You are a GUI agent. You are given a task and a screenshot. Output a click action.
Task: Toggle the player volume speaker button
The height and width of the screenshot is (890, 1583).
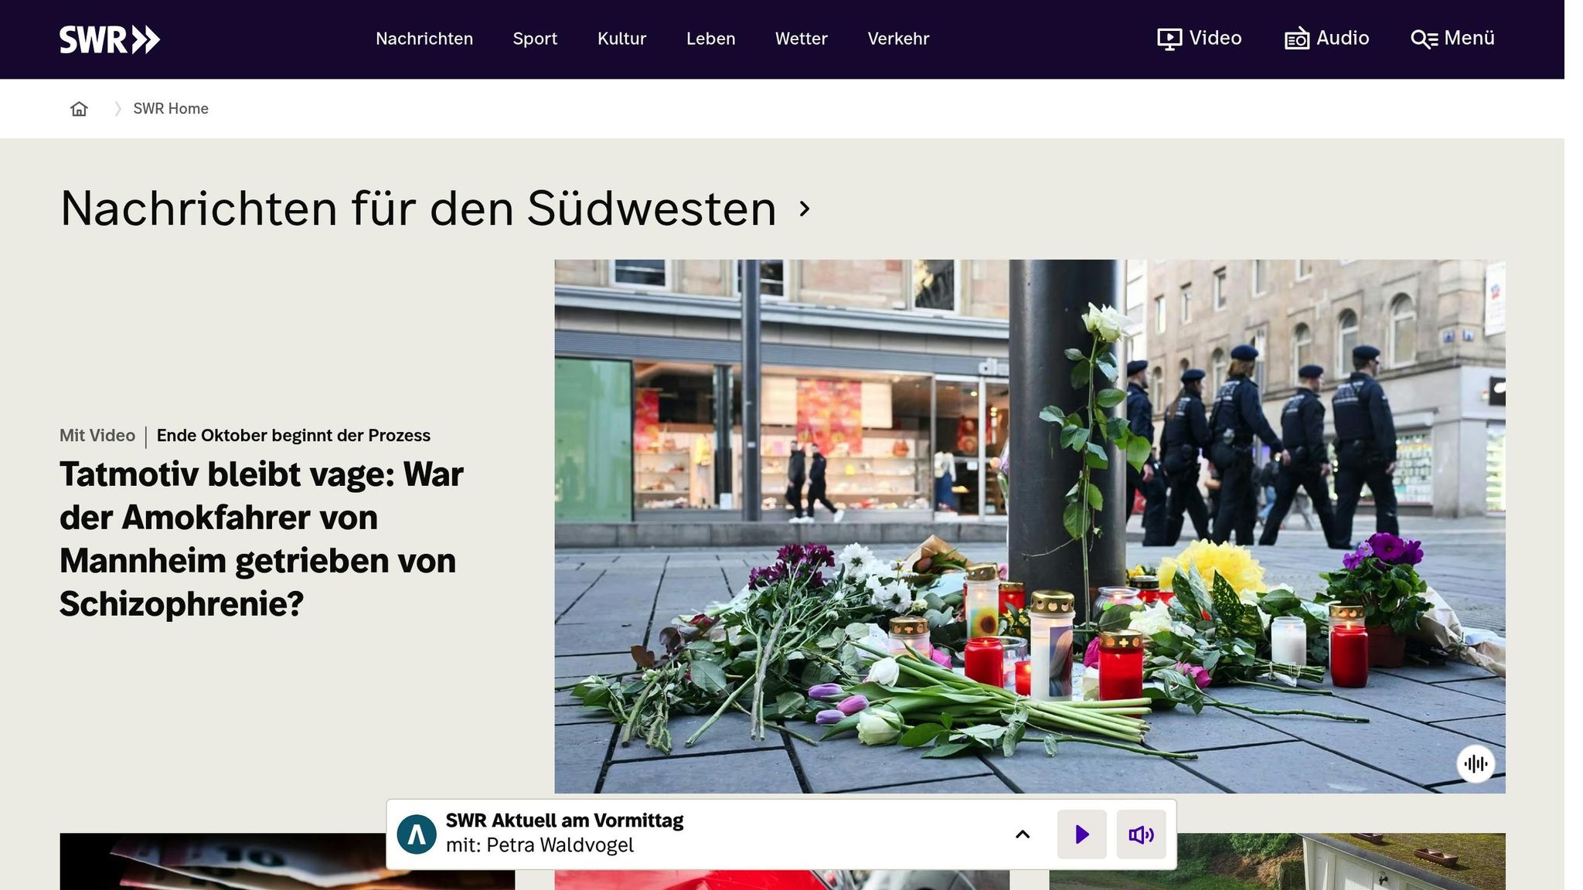(1141, 834)
